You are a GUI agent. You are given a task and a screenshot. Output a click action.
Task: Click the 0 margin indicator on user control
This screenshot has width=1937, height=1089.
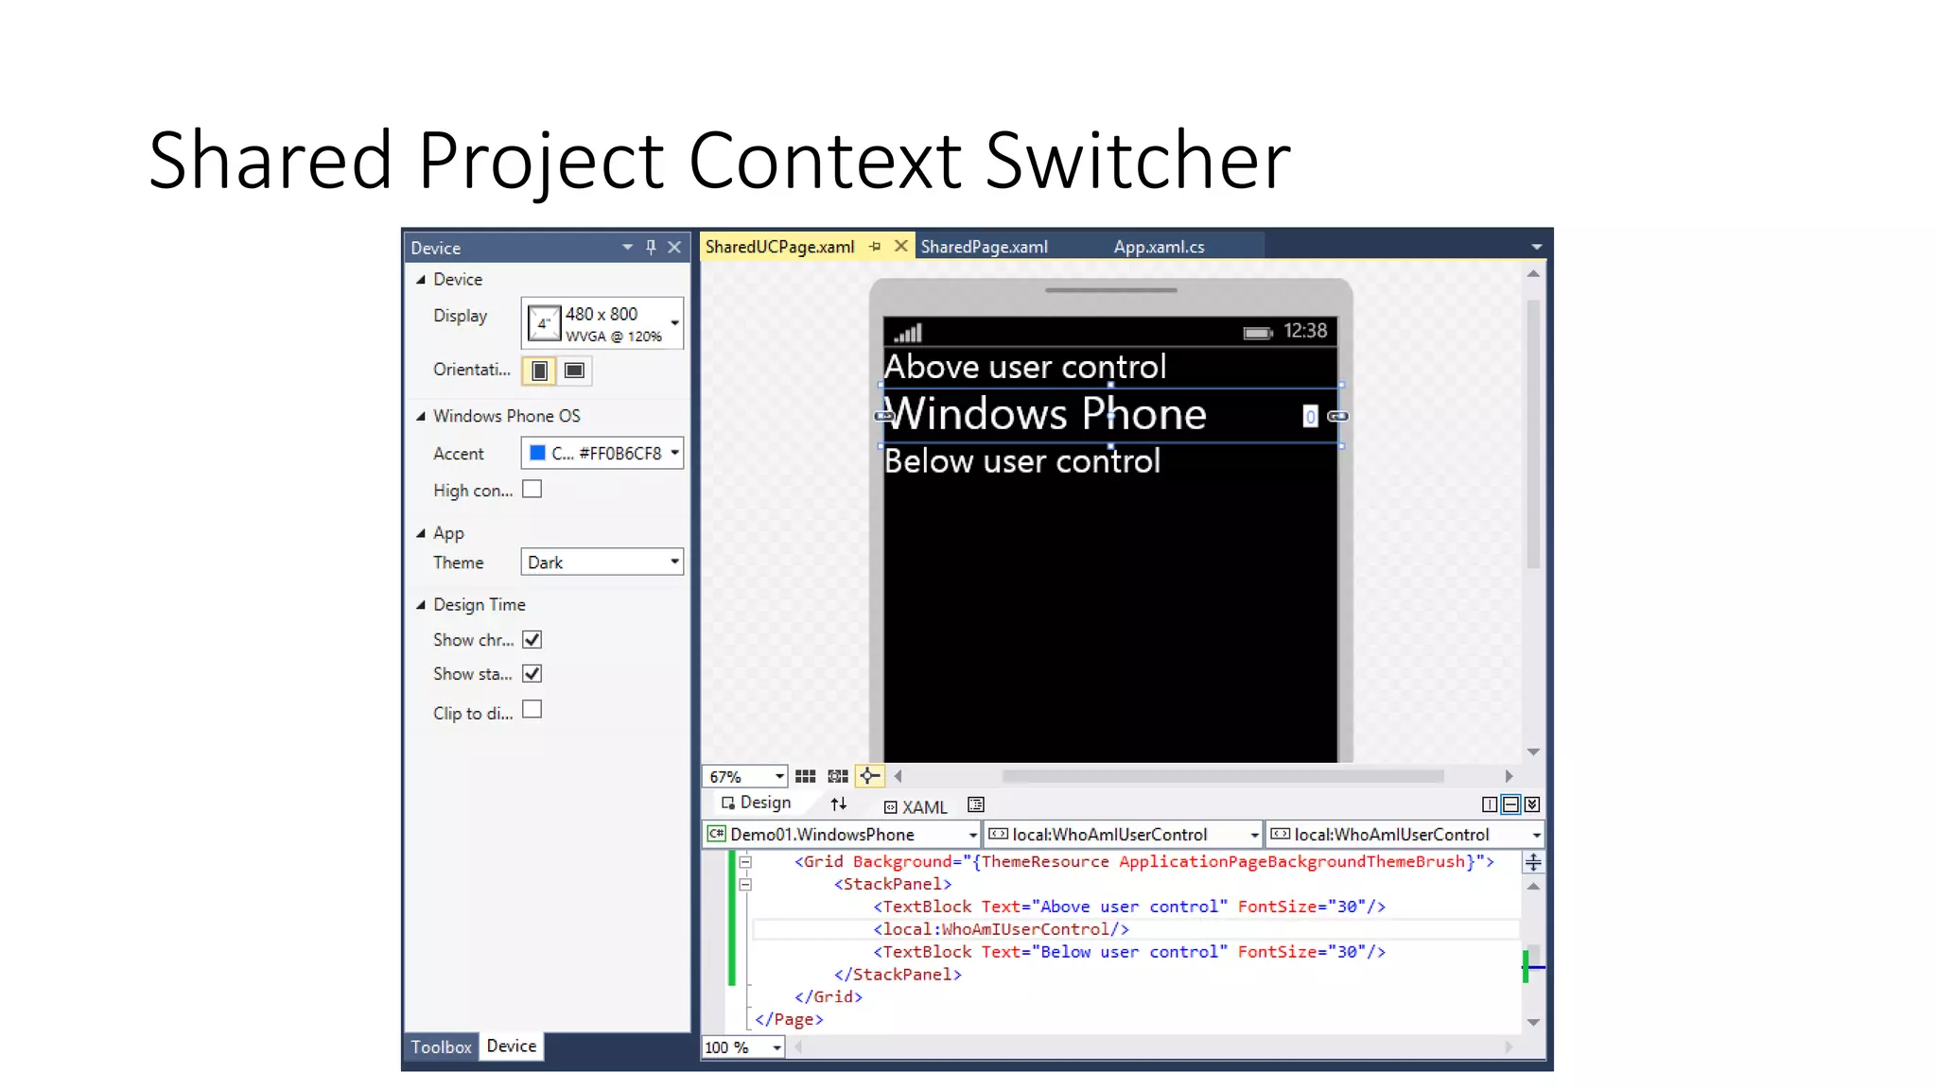pos(1310,416)
